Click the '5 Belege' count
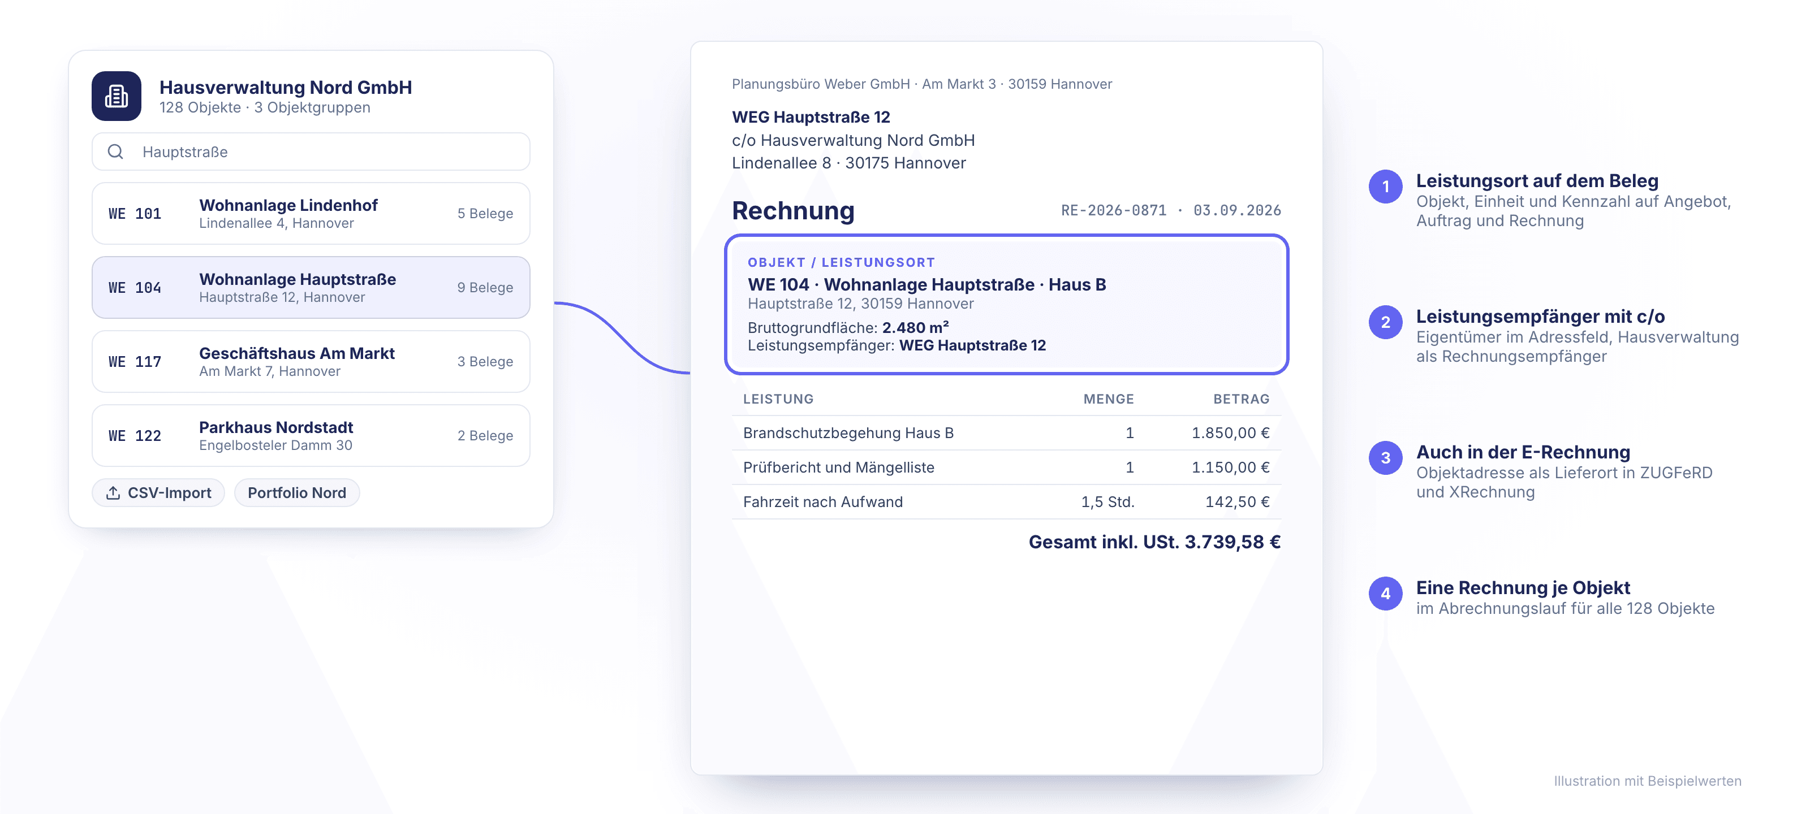1810x814 pixels. [x=485, y=214]
